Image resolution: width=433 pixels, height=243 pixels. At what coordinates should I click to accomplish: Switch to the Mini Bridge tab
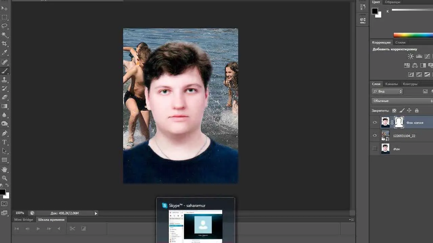pos(24,220)
